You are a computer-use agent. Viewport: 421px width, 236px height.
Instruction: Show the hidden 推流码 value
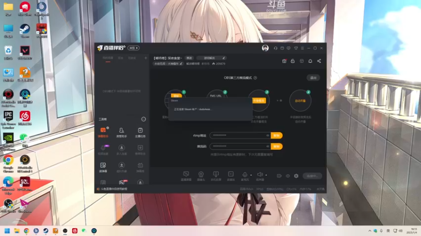(x=268, y=146)
